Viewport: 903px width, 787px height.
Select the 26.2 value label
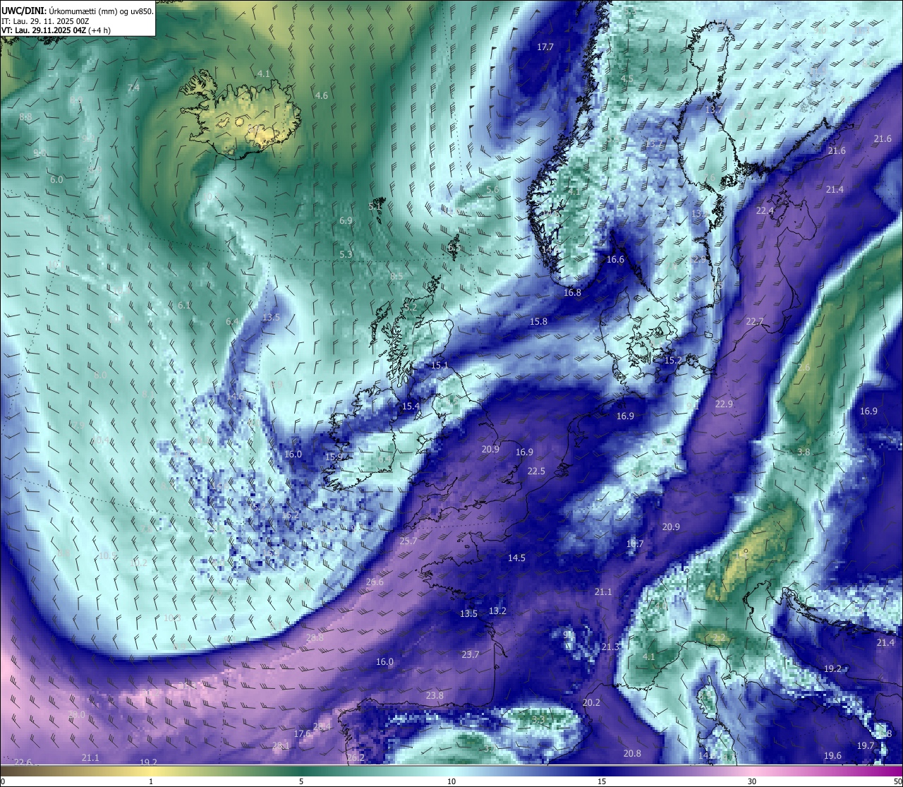coord(356,758)
